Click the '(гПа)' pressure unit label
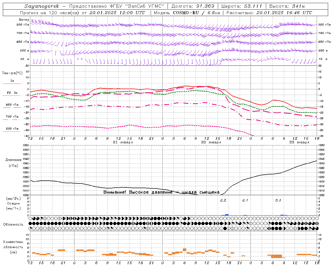 (13, 166)
